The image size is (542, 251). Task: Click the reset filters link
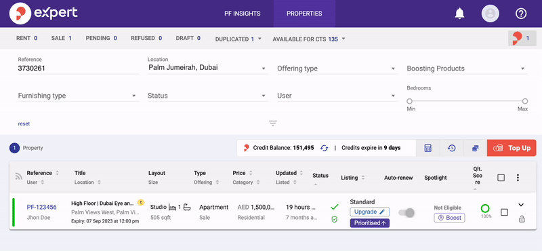24,123
